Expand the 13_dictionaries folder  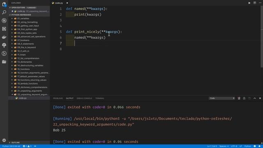(25, 62)
